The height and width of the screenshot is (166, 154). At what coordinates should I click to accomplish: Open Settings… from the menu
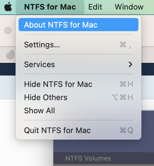[x=78, y=45]
